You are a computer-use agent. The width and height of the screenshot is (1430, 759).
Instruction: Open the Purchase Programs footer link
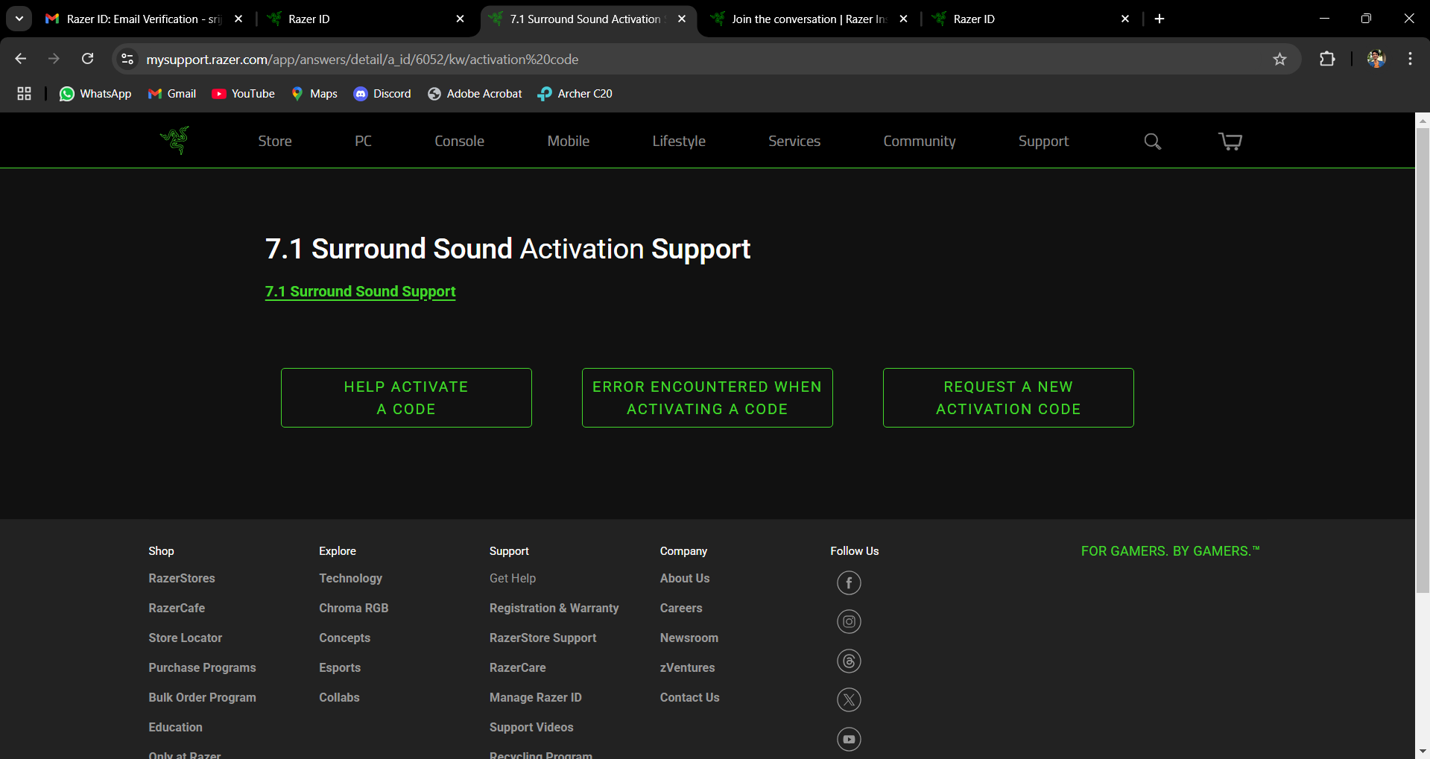click(x=202, y=667)
